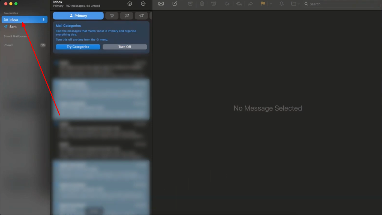
Task: Select the Primary category tab
Action: tap(78, 16)
